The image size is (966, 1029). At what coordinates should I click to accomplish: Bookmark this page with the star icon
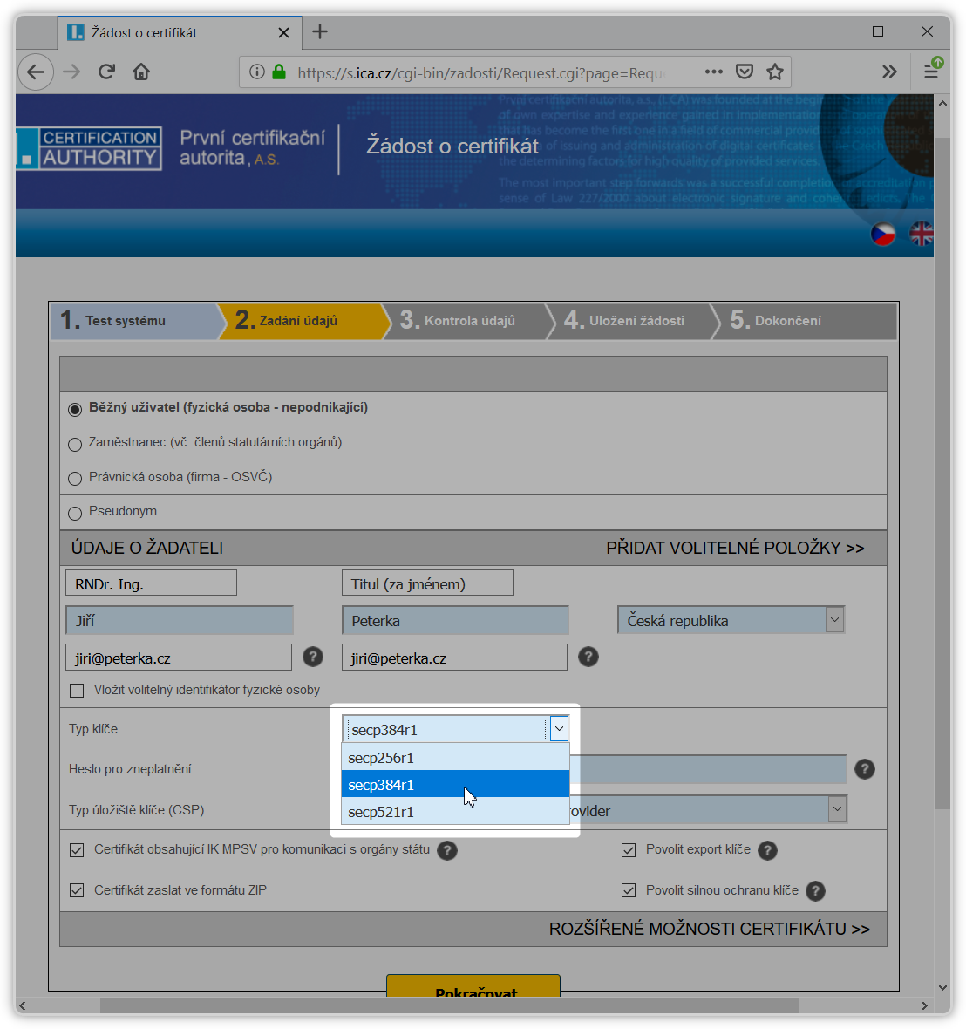pos(775,72)
